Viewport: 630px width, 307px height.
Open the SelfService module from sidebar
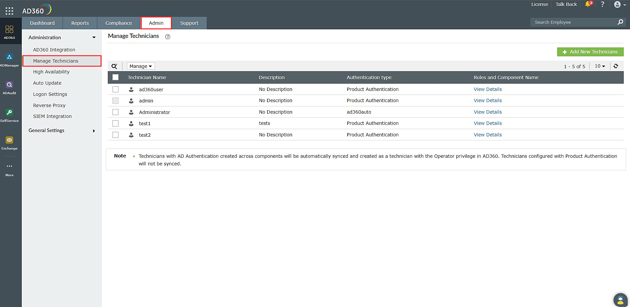(x=10, y=114)
